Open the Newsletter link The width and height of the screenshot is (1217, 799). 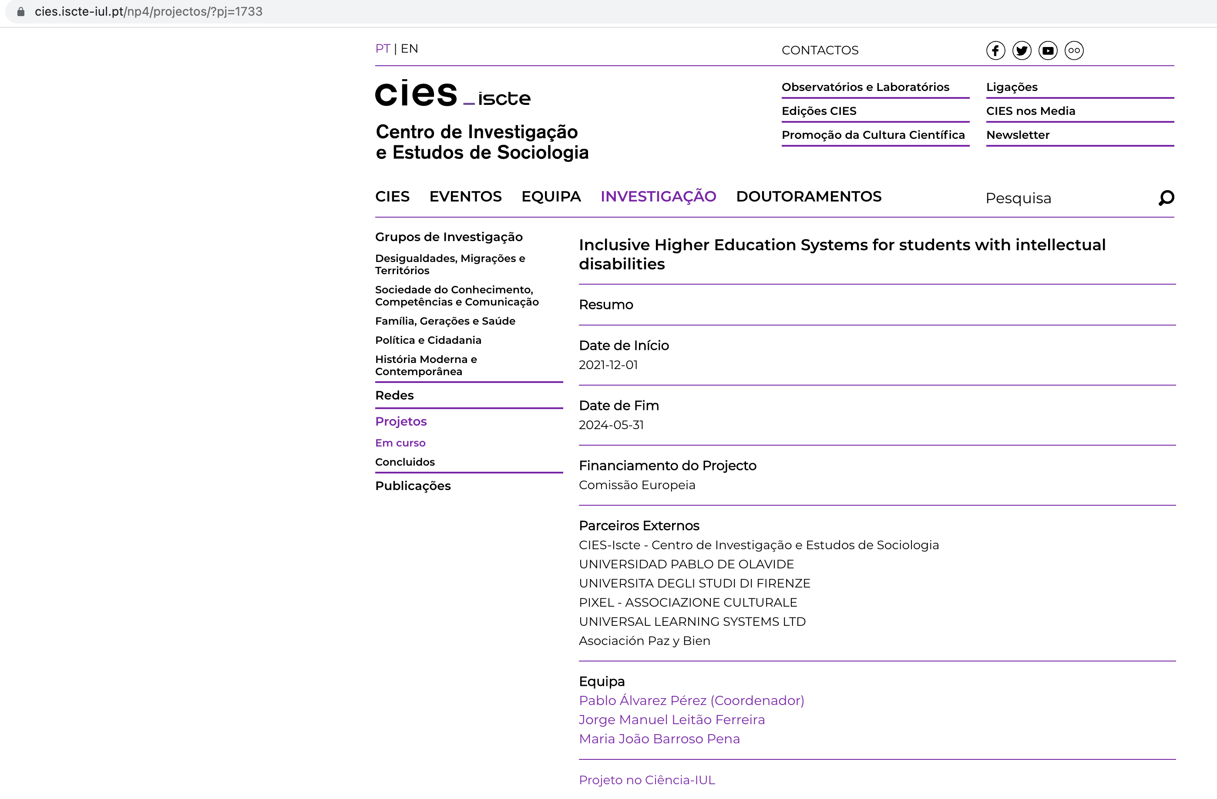pos(1018,135)
